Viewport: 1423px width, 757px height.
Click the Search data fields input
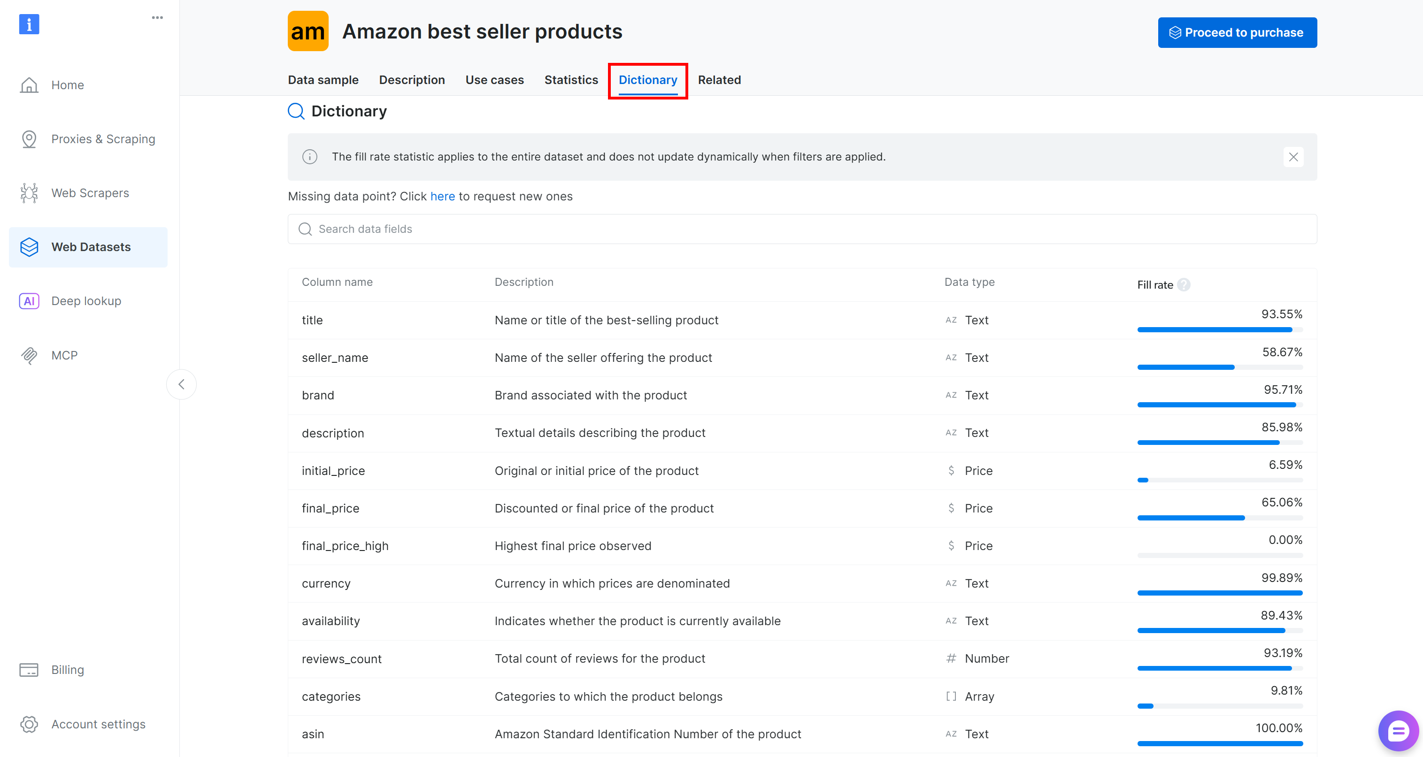(801, 229)
